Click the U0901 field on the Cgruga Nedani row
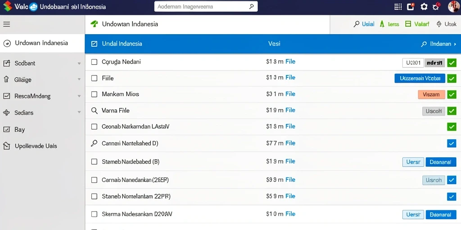461x230 pixels. pyautogui.click(x=413, y=62)
